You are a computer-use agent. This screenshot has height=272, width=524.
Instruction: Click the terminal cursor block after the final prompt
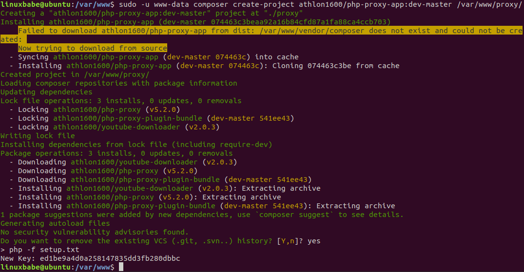[121, 267]
